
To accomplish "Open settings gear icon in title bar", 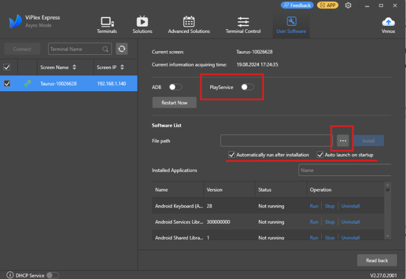I will pyautogui.click(x=348, y=6).
